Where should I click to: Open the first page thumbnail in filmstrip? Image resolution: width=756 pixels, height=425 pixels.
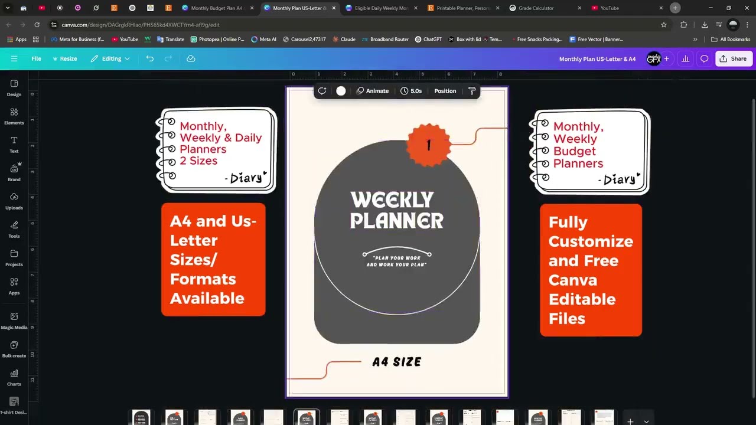[141, 417]
